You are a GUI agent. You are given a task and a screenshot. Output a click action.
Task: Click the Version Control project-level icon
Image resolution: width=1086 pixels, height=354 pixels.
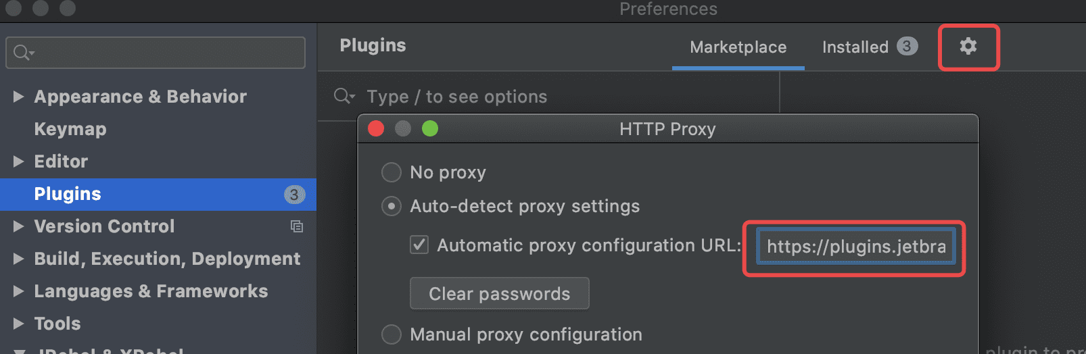[x=297, y=226]
